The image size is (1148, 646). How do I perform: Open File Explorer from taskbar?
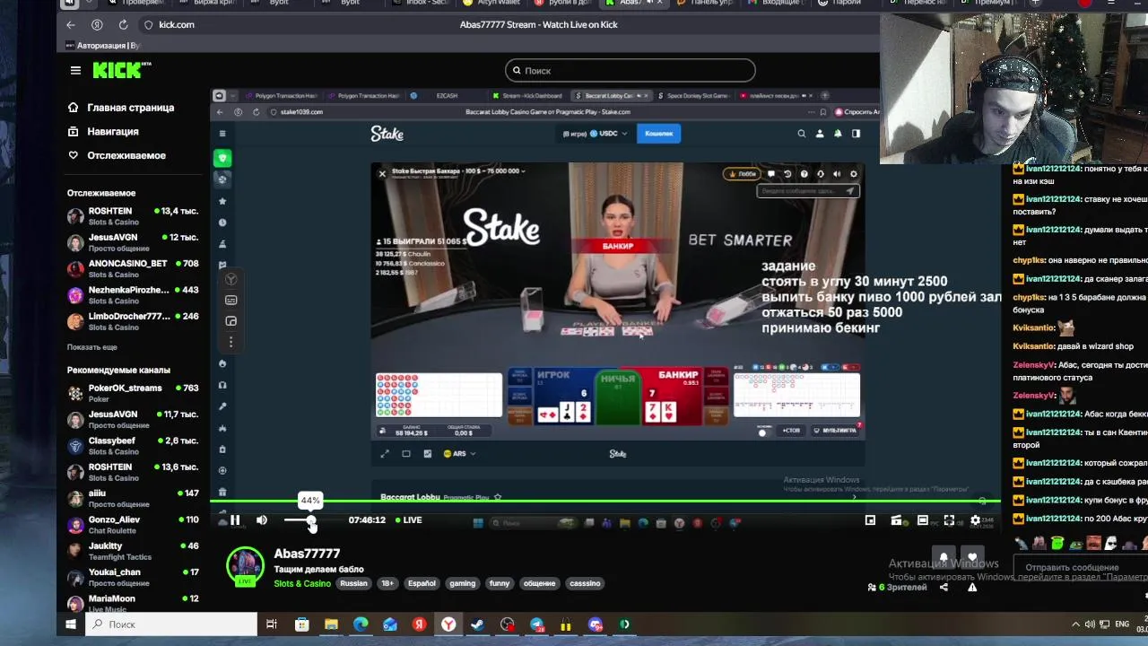(331, 624)
